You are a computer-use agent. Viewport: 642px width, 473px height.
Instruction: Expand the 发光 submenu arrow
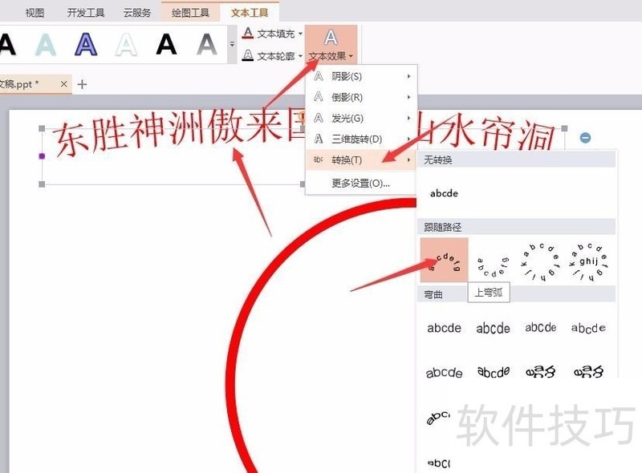408,119
